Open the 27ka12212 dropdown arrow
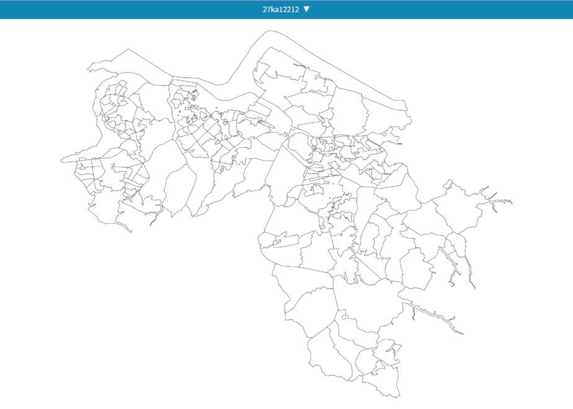 tap(306, 9)
